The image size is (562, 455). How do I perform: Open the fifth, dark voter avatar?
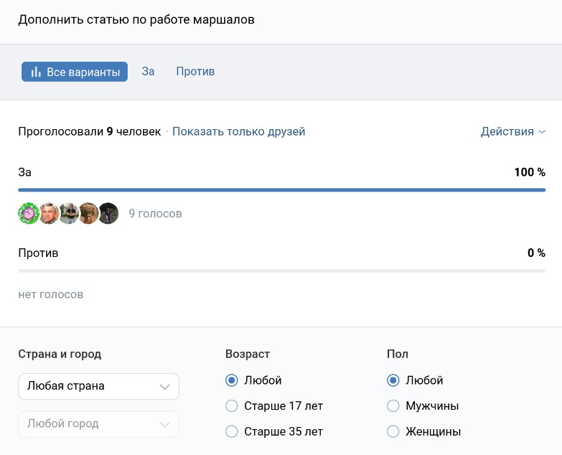point(108,214)
